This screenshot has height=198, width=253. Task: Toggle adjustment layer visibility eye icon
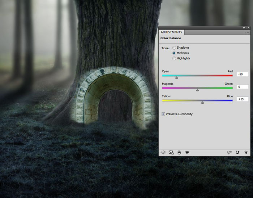(x=187, y=152)
